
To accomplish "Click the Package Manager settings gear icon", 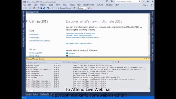I will (x=64, y=62).
